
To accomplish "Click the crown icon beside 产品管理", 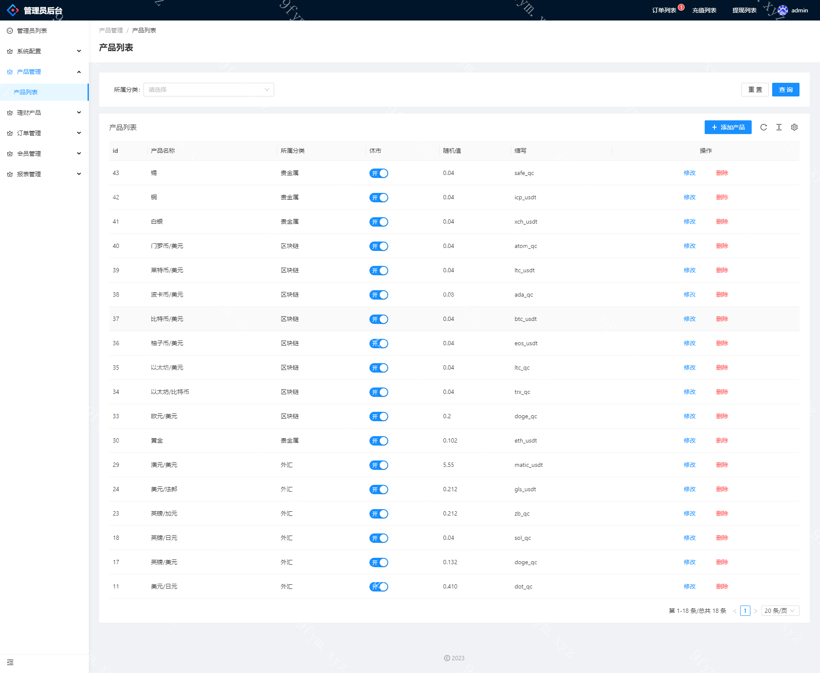I will (x=10, y=72).
